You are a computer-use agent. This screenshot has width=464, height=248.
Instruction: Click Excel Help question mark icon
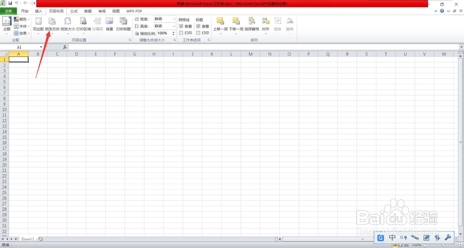tap(442, 11)
